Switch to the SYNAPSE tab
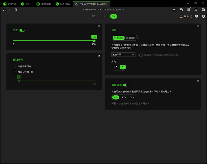 pyautogui.click(x=10, y=4)
